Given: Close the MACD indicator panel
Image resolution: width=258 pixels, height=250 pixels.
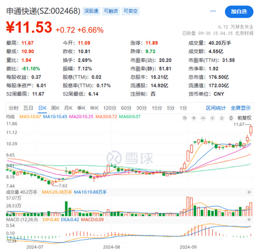Looking at the screenshot, I should click(x=249, y=220).
